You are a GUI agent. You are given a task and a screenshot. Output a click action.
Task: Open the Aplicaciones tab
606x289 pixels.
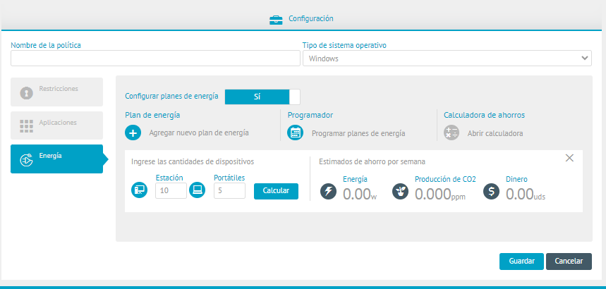(57, 125)
